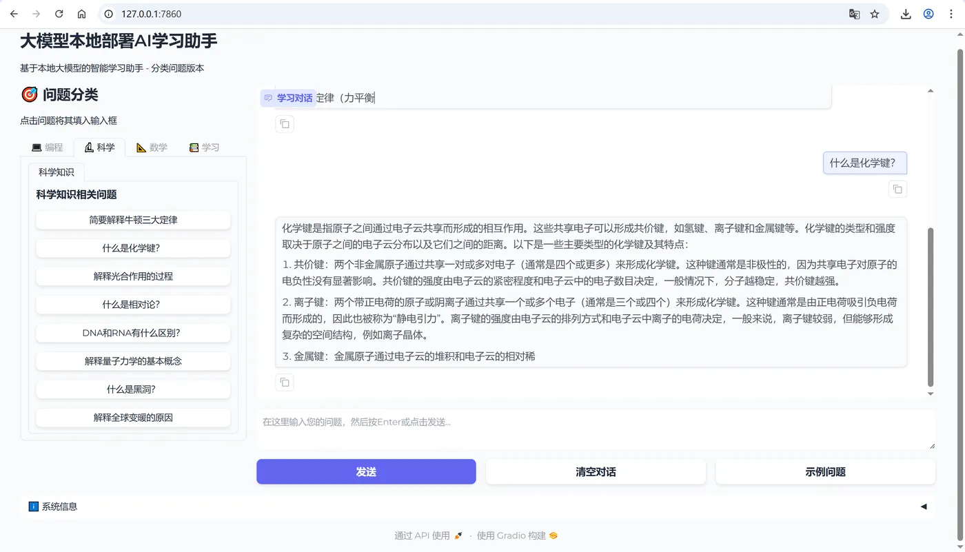Collapse the 系统信息 panel

click(923, 506)
